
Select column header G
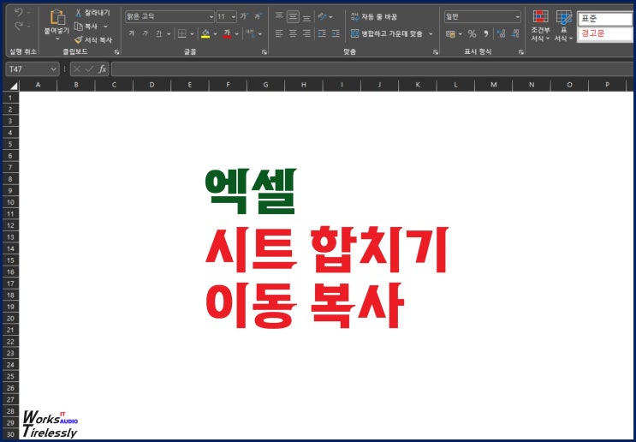(265, 85)
